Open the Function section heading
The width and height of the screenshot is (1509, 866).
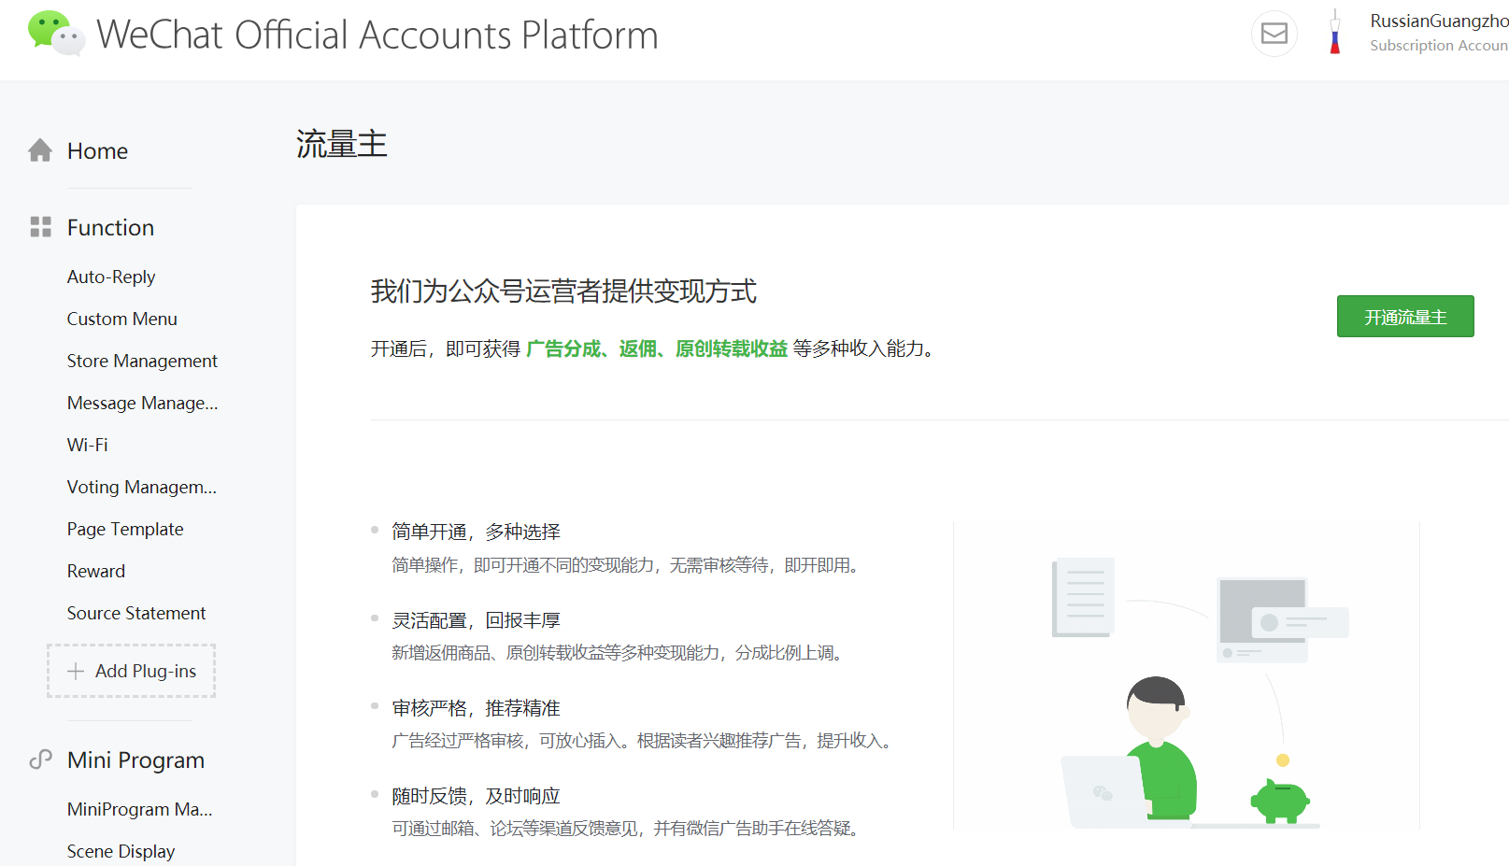click(110, 227)
